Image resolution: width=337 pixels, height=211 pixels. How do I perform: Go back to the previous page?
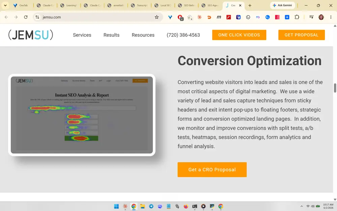(x=6, y=17)
